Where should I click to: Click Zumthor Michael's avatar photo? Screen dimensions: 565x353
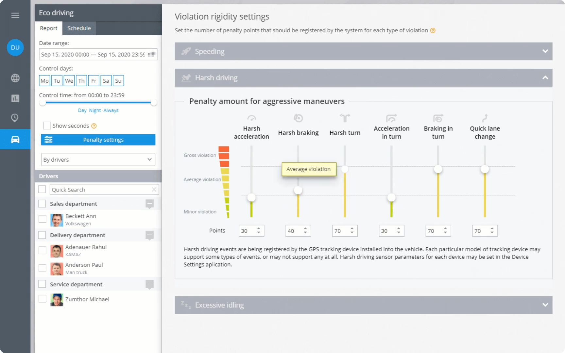57,300
